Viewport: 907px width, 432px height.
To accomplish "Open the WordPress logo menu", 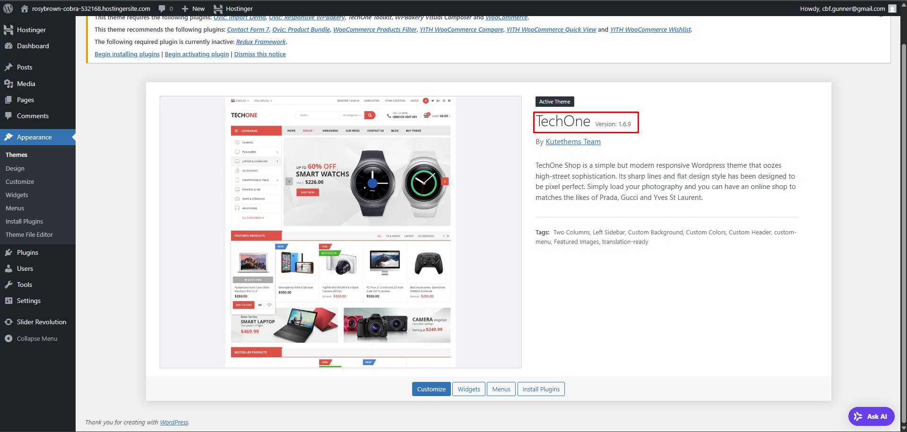I will (x=8, y=9).
